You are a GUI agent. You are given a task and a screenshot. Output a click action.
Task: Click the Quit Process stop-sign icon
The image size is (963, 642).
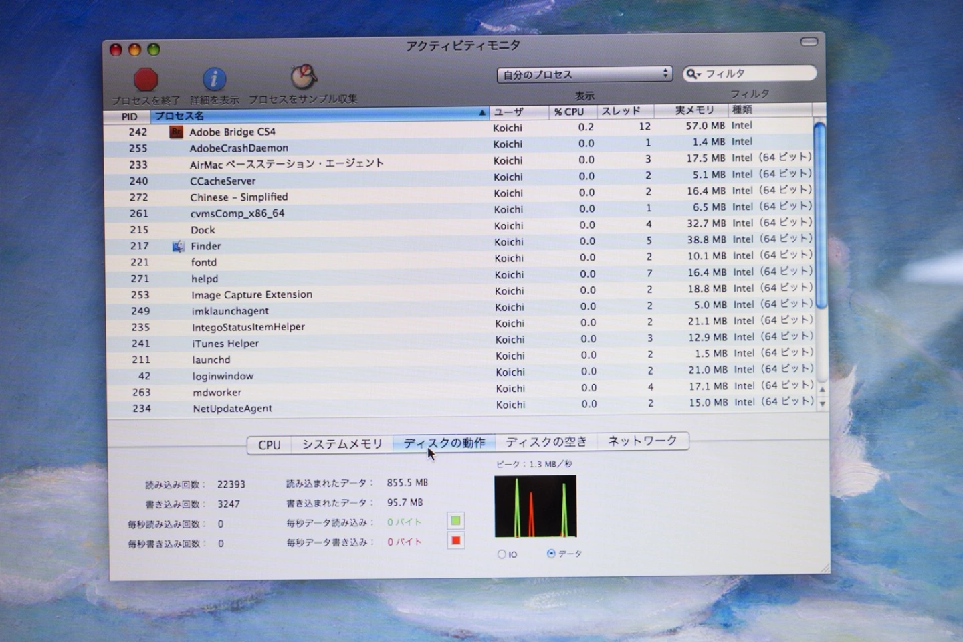pos(146,80)
